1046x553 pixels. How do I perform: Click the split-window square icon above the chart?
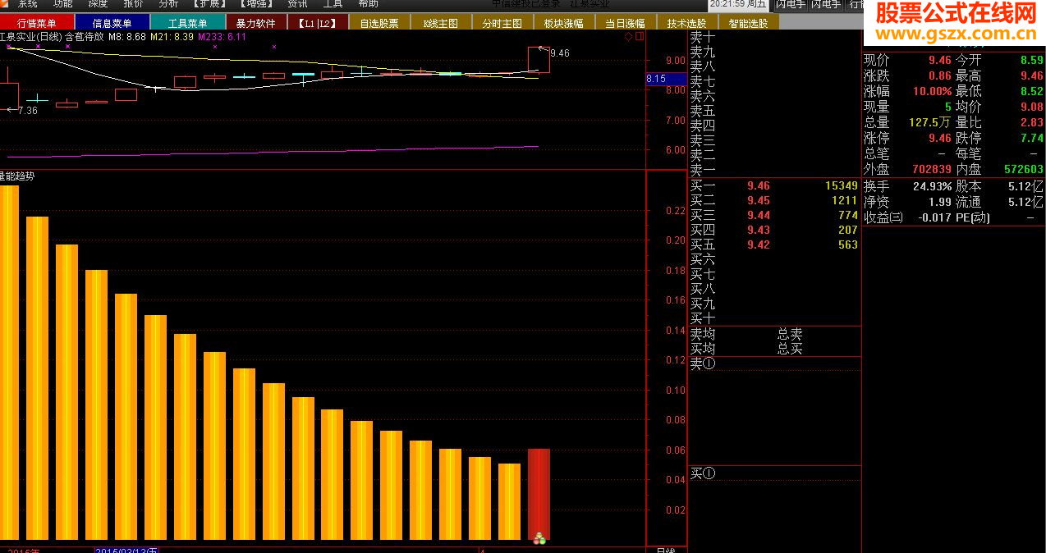[x=640, y=37]
